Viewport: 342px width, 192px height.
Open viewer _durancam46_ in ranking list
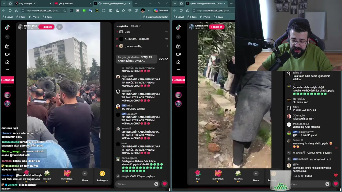(x=133, y=46)
